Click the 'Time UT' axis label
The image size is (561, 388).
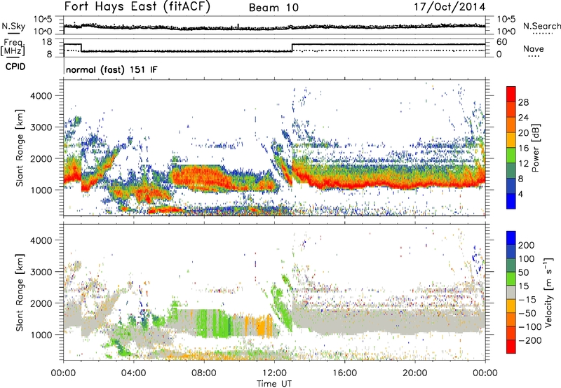tap(274, 384)
